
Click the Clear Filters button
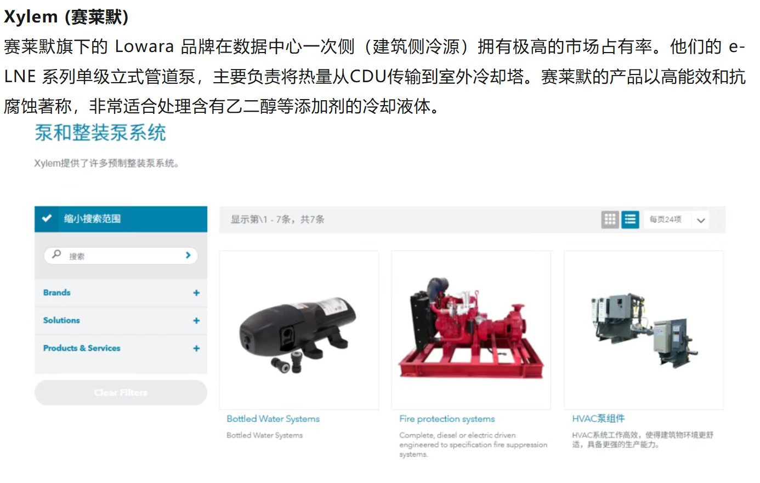pyautogui.click(x=121, y=393)
